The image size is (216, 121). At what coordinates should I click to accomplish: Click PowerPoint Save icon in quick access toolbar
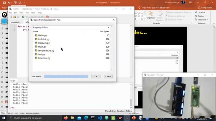coord(4,3)
